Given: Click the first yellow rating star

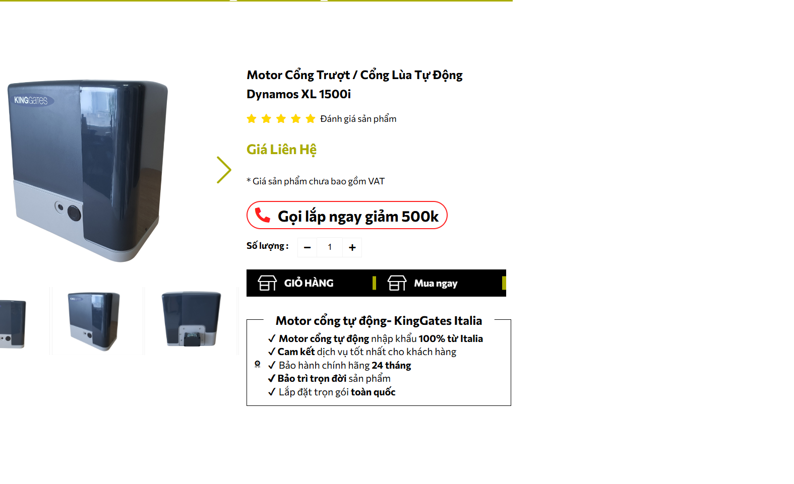Looking at the screenshot, I should (252, 119).
